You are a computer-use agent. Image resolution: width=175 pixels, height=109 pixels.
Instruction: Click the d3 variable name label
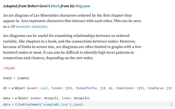coord(5,88)
